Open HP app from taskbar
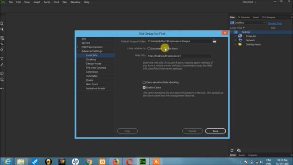 (75, 161)
